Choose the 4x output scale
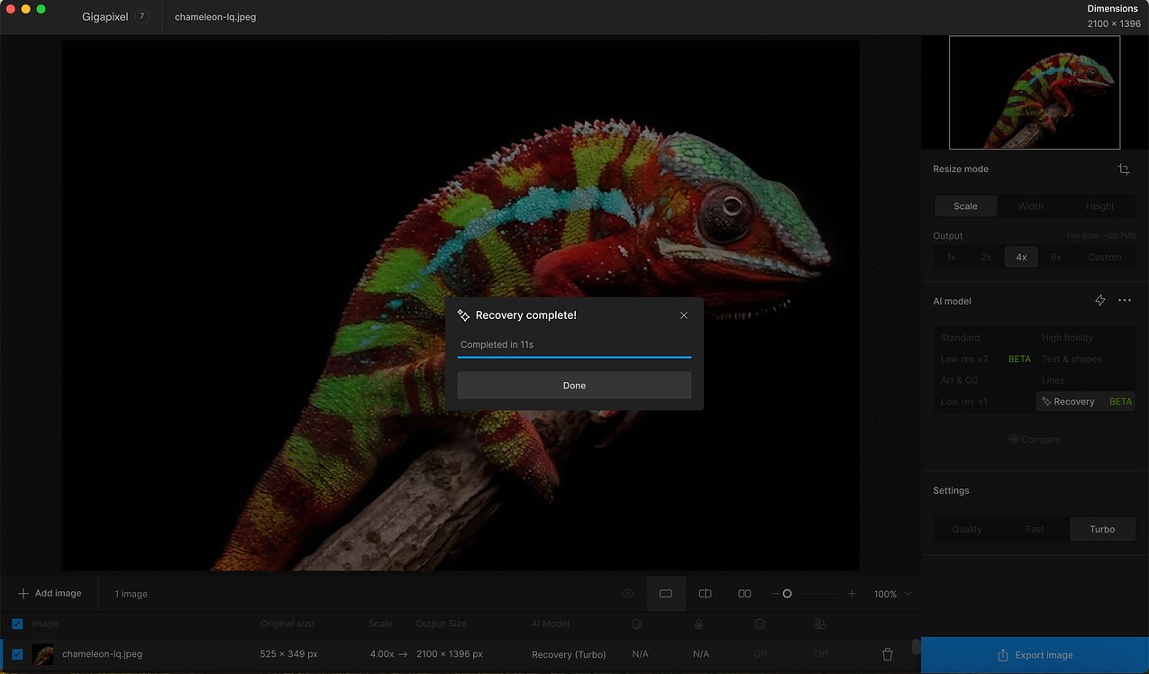 pos(1021,257)
